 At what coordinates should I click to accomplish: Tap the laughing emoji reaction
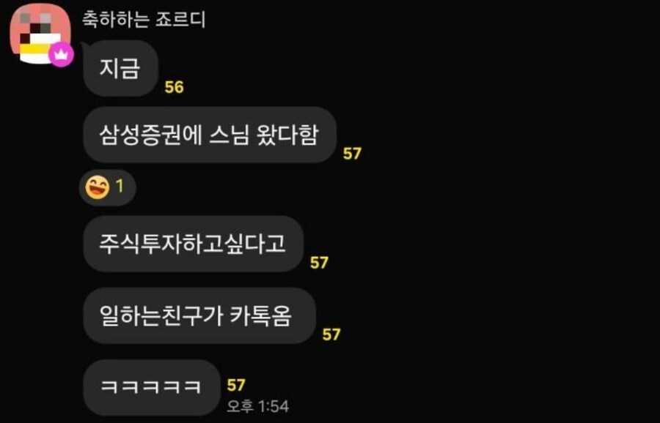[98, 187]
